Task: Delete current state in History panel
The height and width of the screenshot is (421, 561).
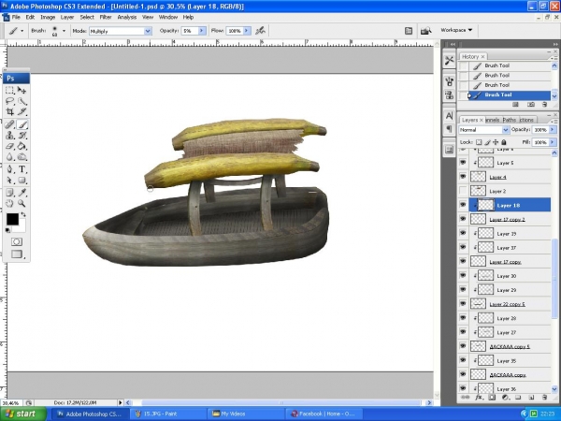Action: click(544, 105)
